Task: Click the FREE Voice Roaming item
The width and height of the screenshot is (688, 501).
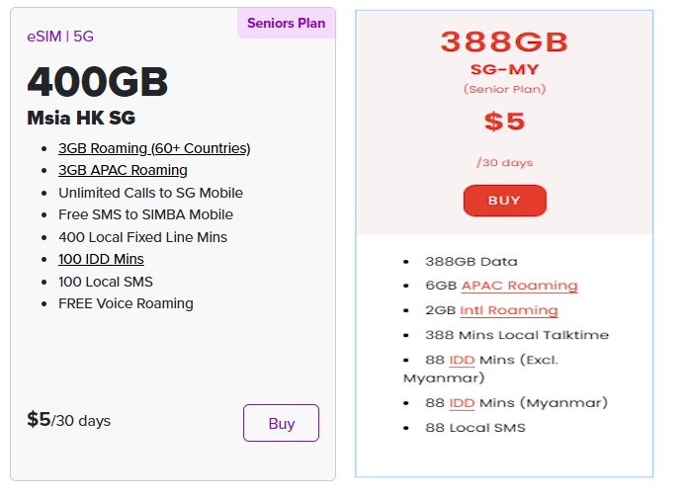Action: pos(126,303)
